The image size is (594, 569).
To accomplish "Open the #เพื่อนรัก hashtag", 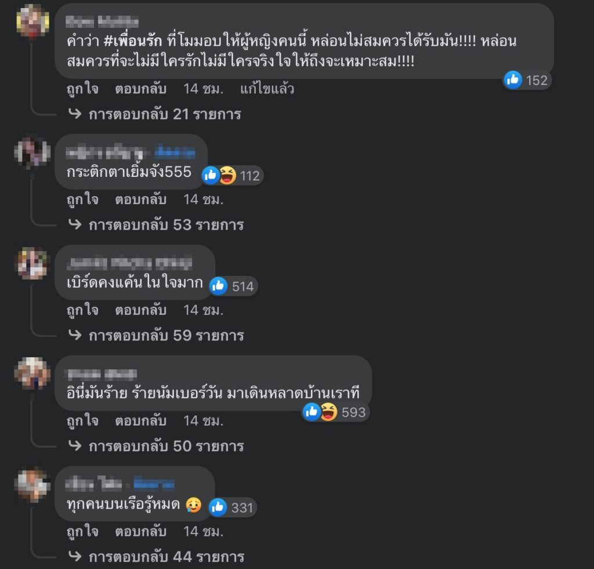I will [133, 41].
